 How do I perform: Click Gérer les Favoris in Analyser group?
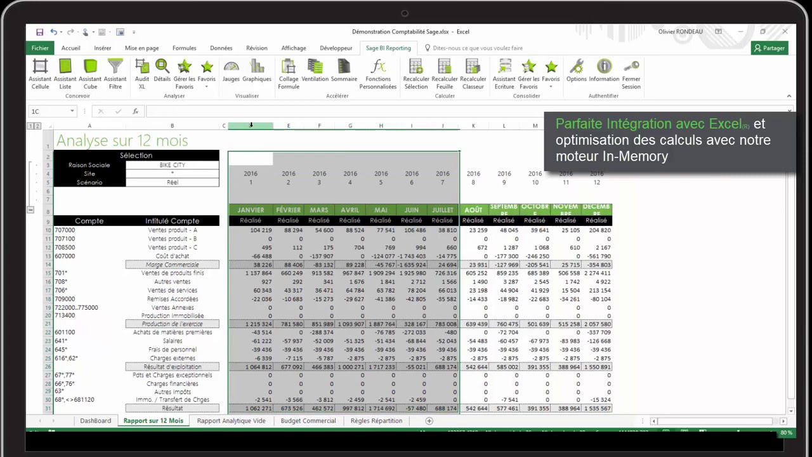pyautogui.click(x=185, y=74)
